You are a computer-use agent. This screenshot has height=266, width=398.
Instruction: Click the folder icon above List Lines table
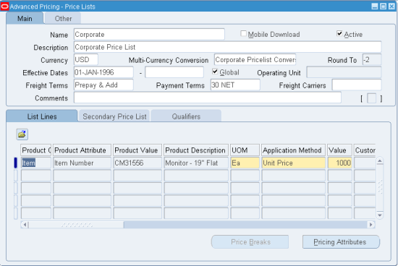[22, 134]
